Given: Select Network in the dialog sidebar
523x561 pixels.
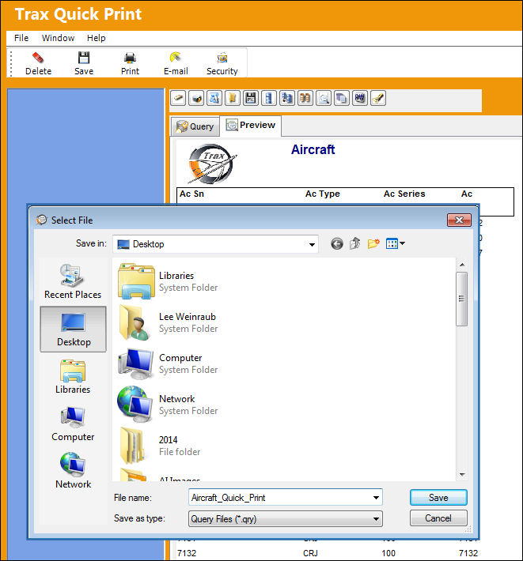Looking at the screenshot, I should (73, 472).
